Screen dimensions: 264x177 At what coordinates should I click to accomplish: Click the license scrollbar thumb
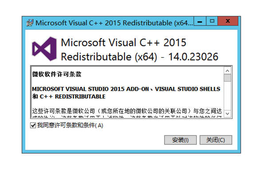click(x=228, y=78)
